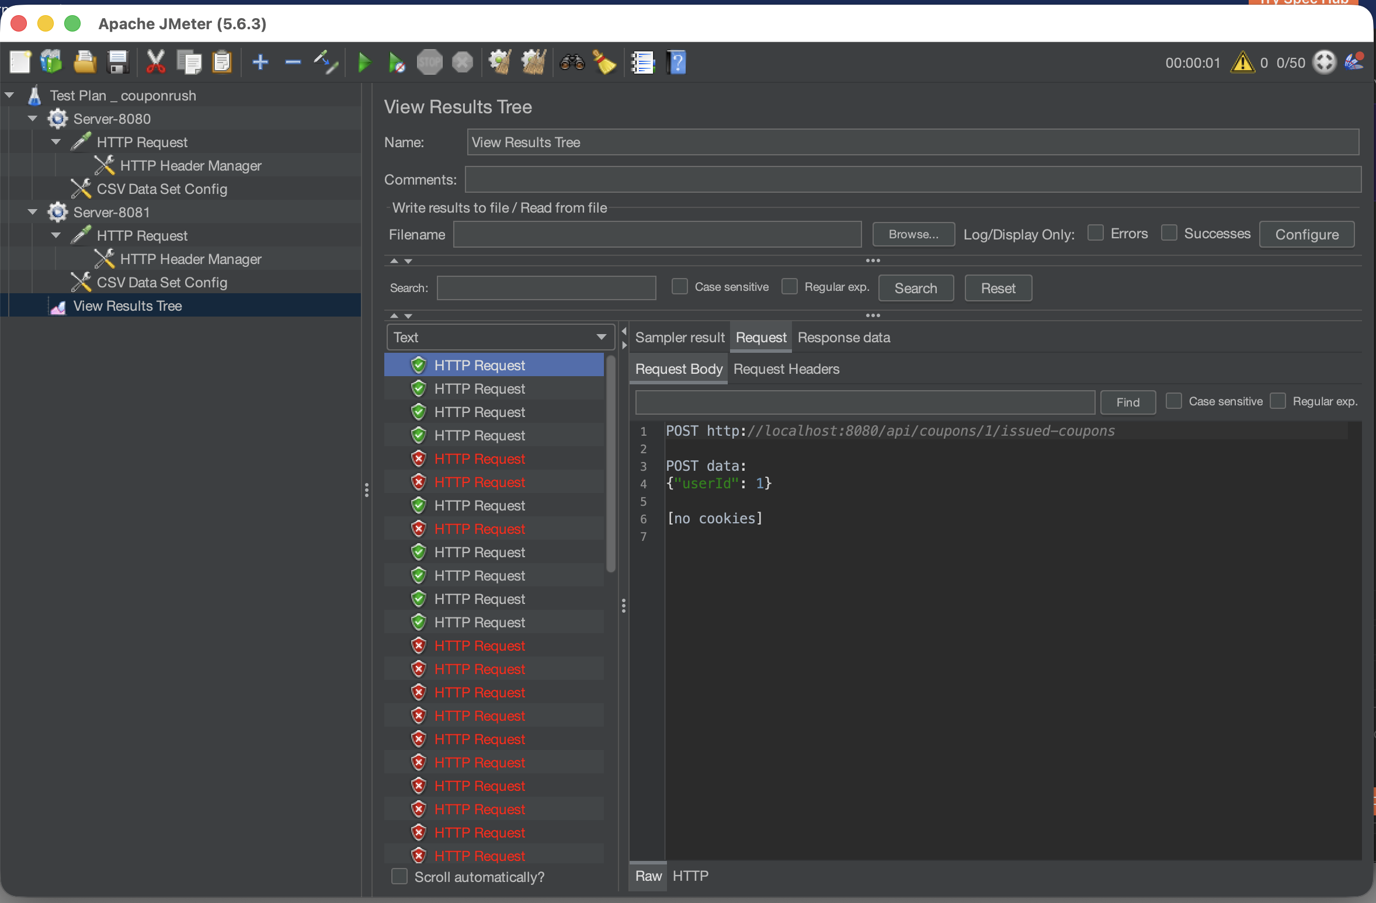
Task: Open the Help question mark icon
Action: [676, 62]
